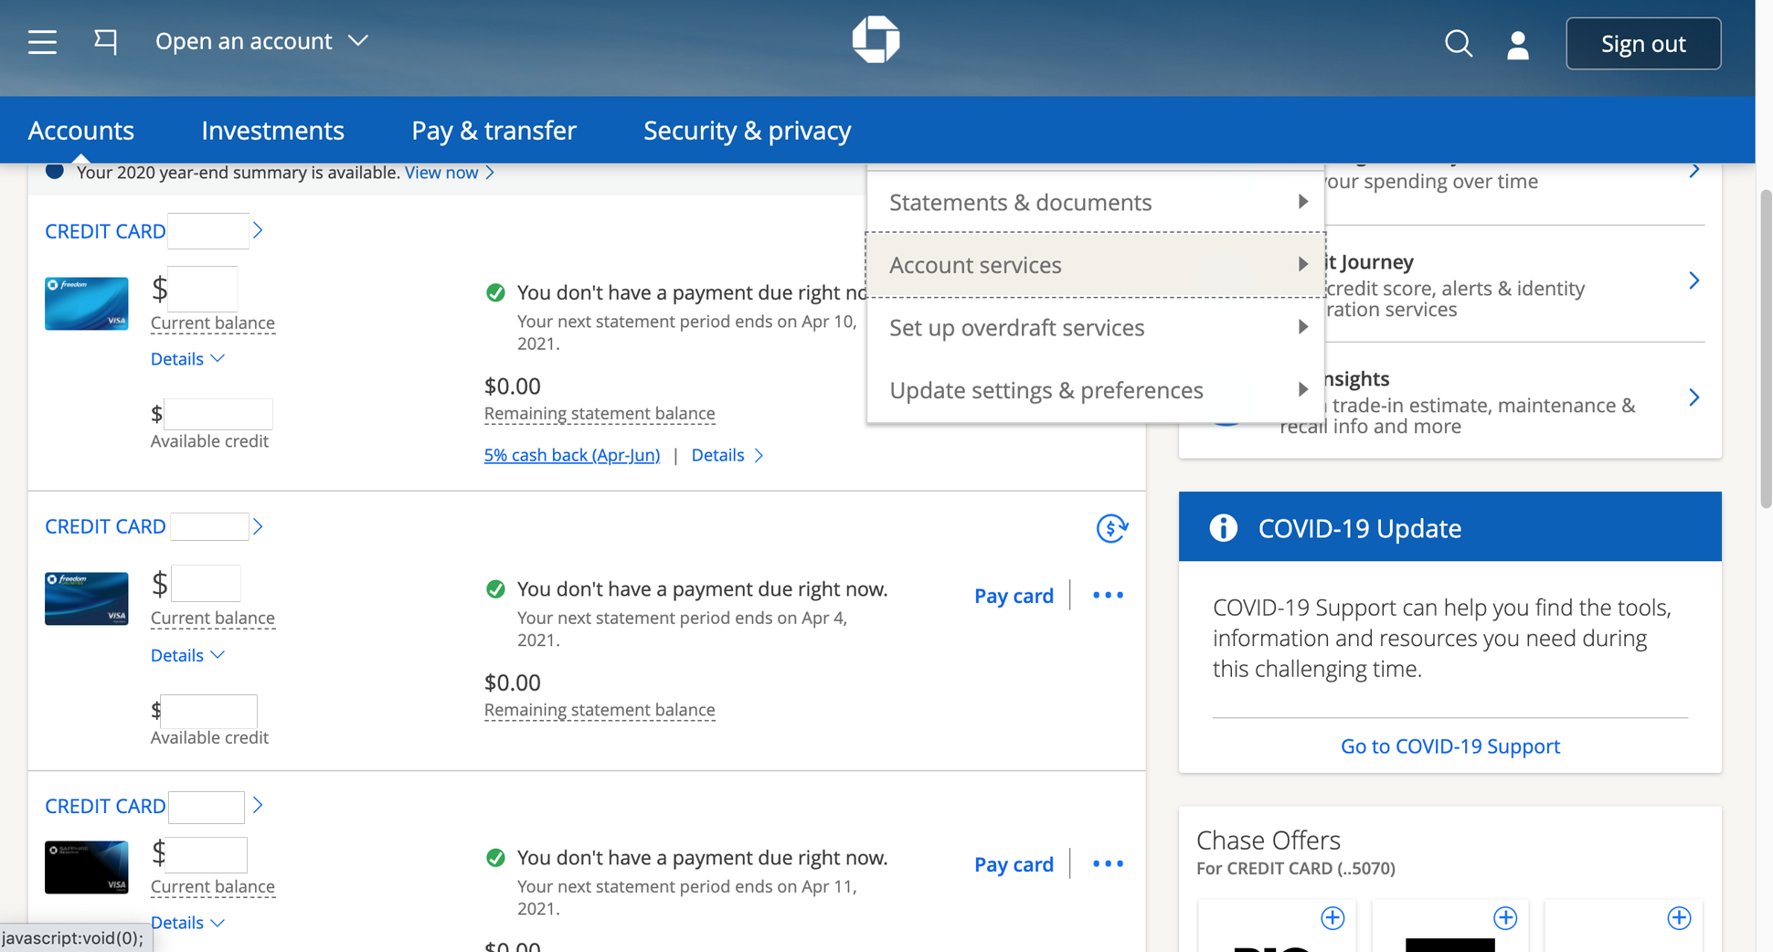Open the hamburger navigation menu
1773x952 pixels.
click(x=42, y=42)
